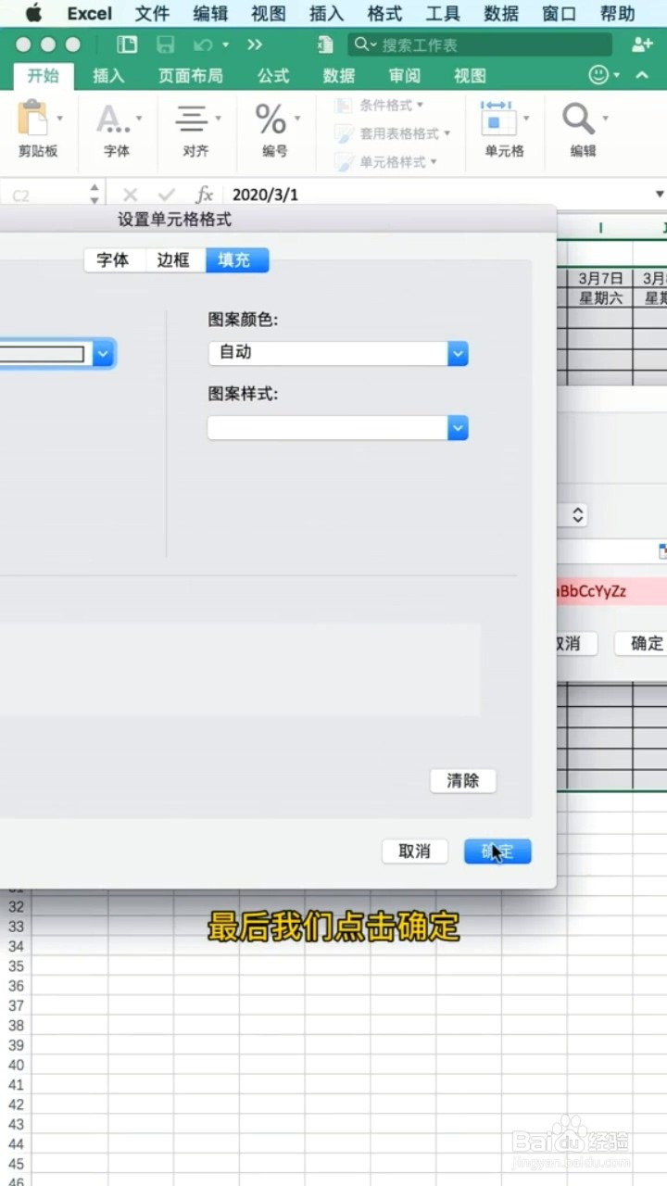Open the Apple menu
This screenshot has width=667, height=1186.
pos(33,14)
